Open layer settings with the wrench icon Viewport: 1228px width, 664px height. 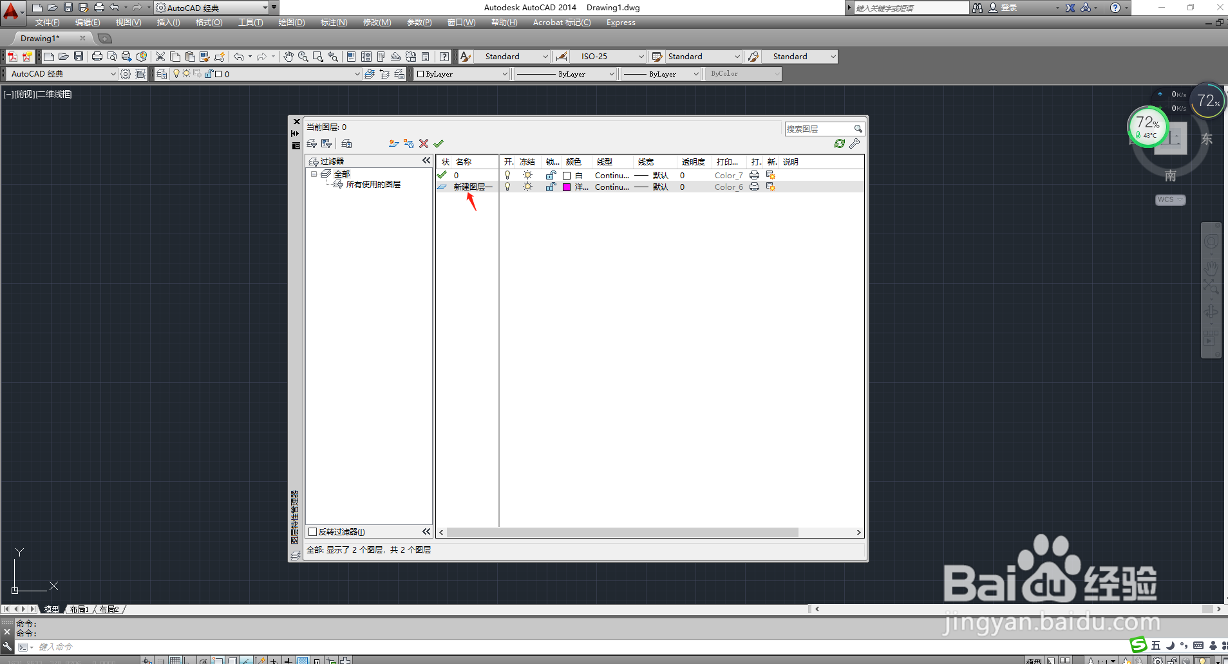click(855, 143)
